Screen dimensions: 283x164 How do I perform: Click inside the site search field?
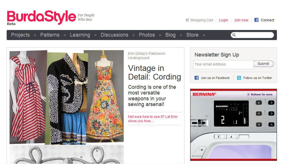252,35
